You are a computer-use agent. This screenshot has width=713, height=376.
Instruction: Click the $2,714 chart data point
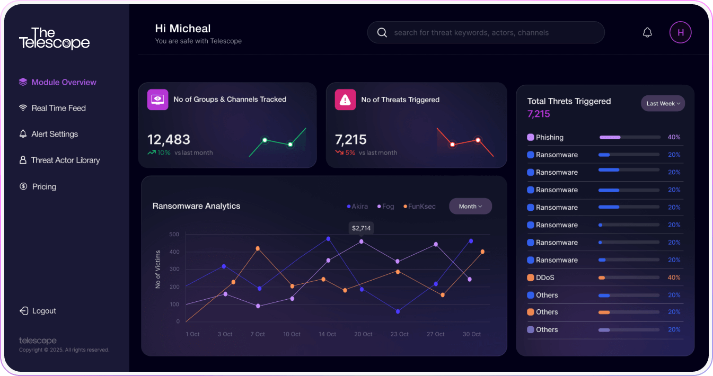(362, 241)
